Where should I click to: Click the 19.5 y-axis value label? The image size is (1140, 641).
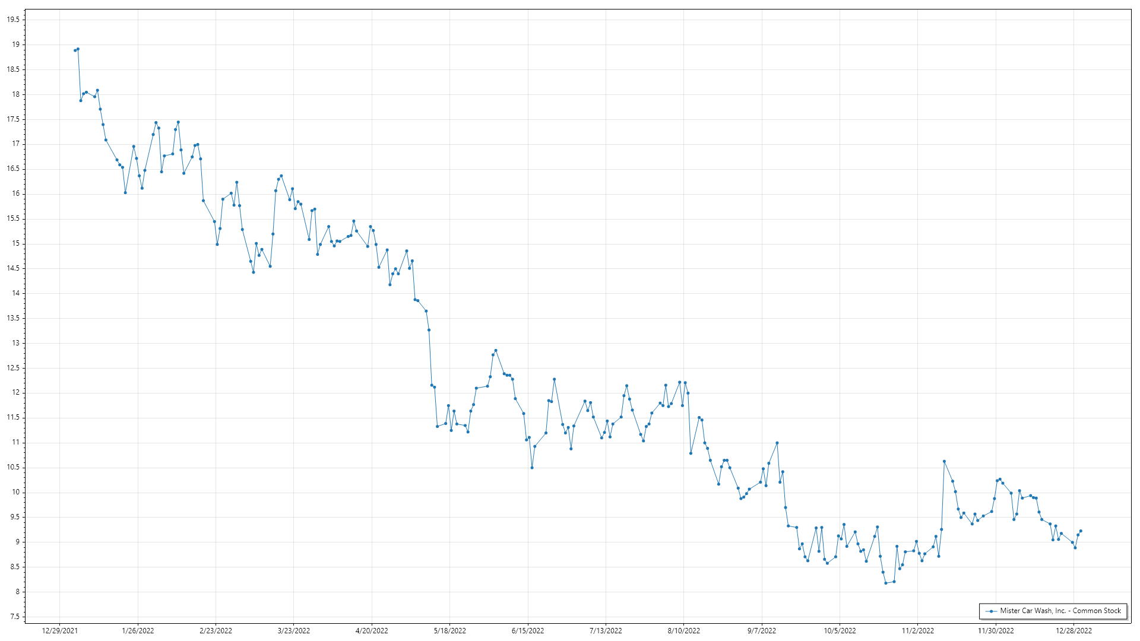[x=13, y=20]
